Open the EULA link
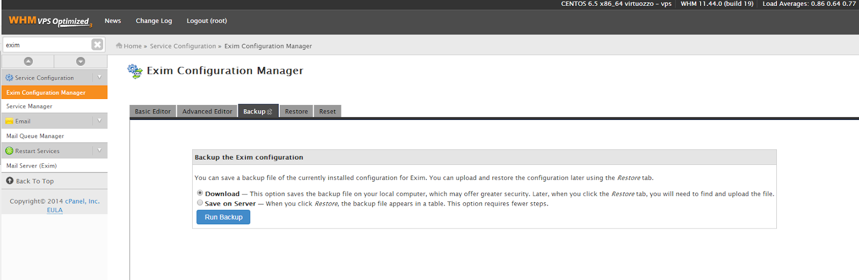Screen dimensions: 859x280 tap(55, 210)
